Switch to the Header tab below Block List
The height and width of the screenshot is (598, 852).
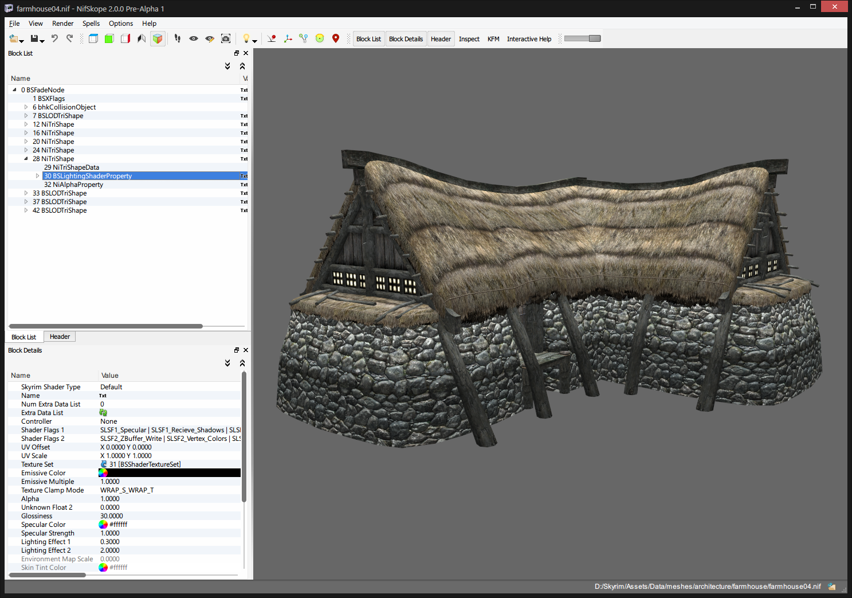60,337
